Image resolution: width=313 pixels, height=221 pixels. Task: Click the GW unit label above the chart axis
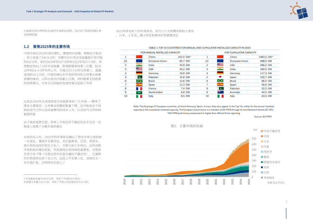point(255,130)
